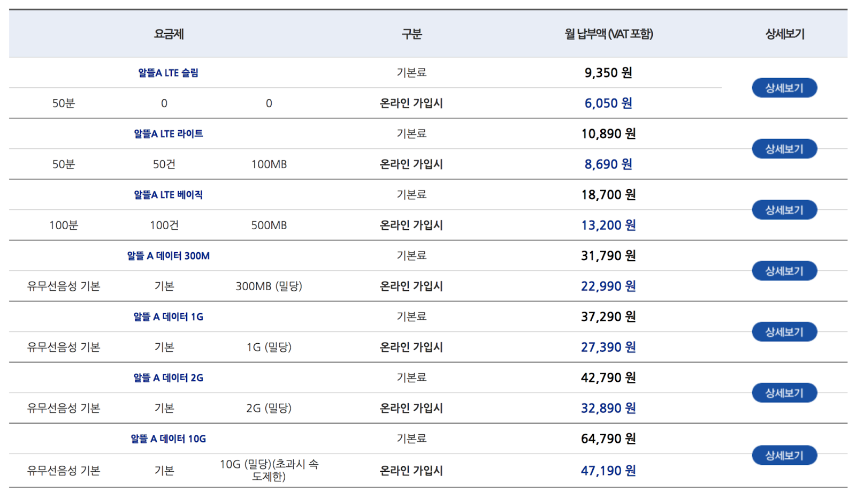Viewport: 856px width, 491px height.
Task: View details of 알뜰 A 데이터 300M
Action: click(x=784, y=271)
